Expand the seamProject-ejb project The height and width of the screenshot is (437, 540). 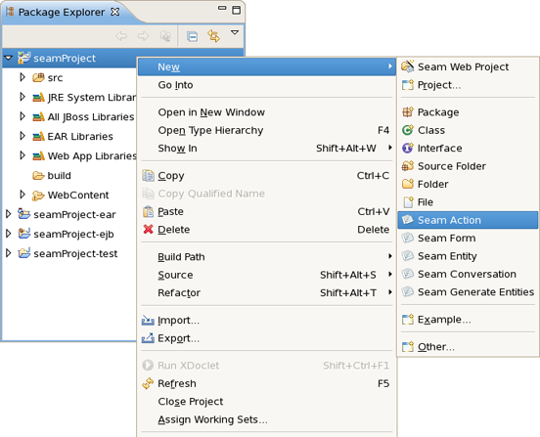8,234
